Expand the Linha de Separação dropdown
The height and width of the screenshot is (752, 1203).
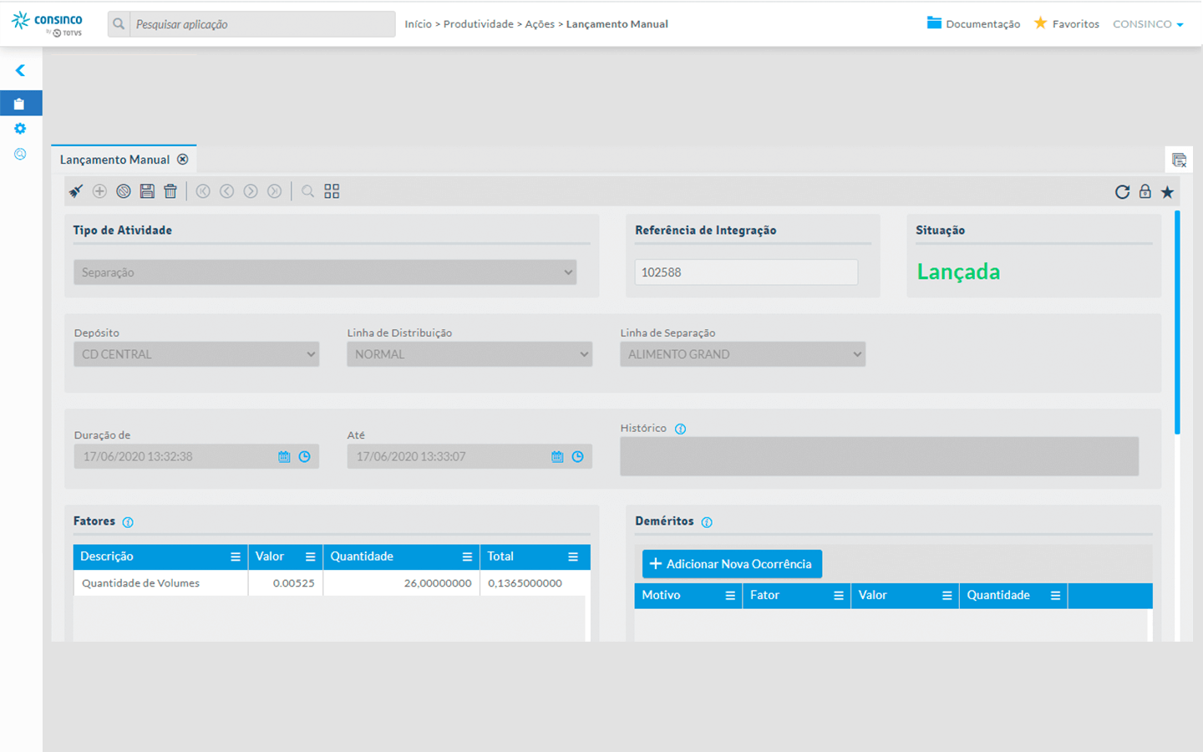(742, 354)
